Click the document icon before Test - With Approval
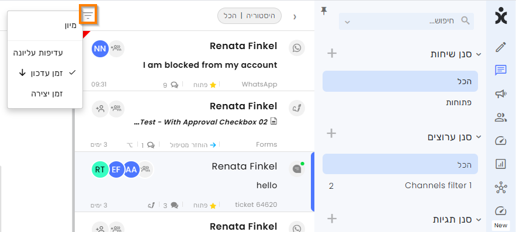Screen dimensions: 516x232 pyautogui.click(x=274, y=122)
